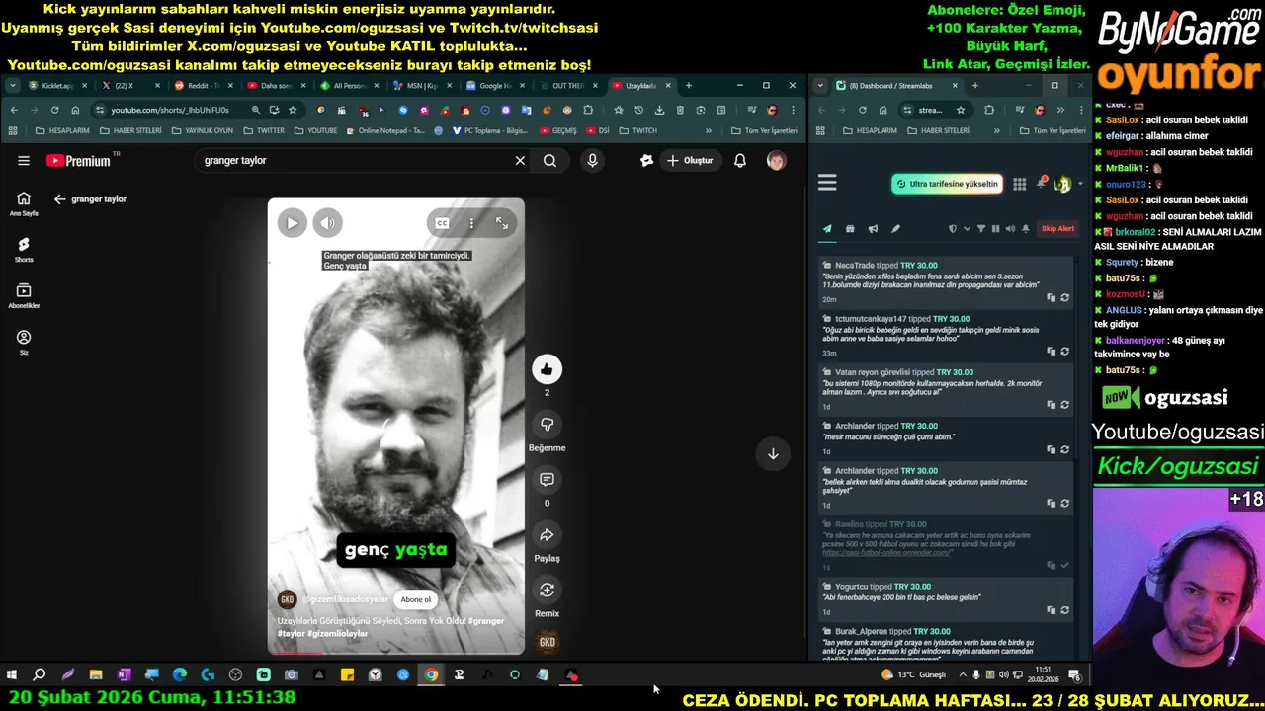Image resolution: width=1265 pixels, height=711 pixels.
Task: Open YouTube notifications bell
Action: (x=739, y=160)
